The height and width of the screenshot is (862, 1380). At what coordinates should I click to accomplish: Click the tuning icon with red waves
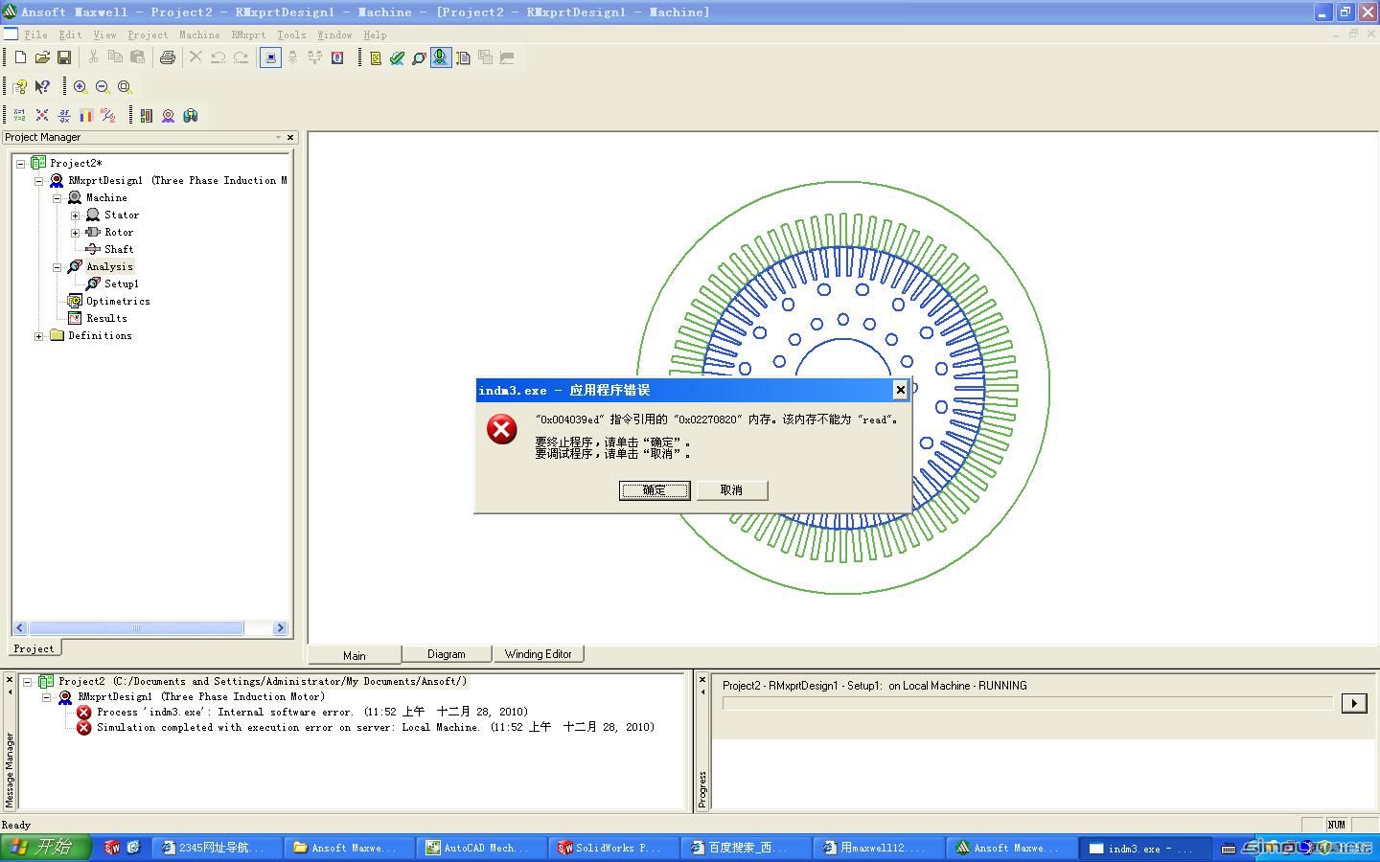[x=108, y=115]
